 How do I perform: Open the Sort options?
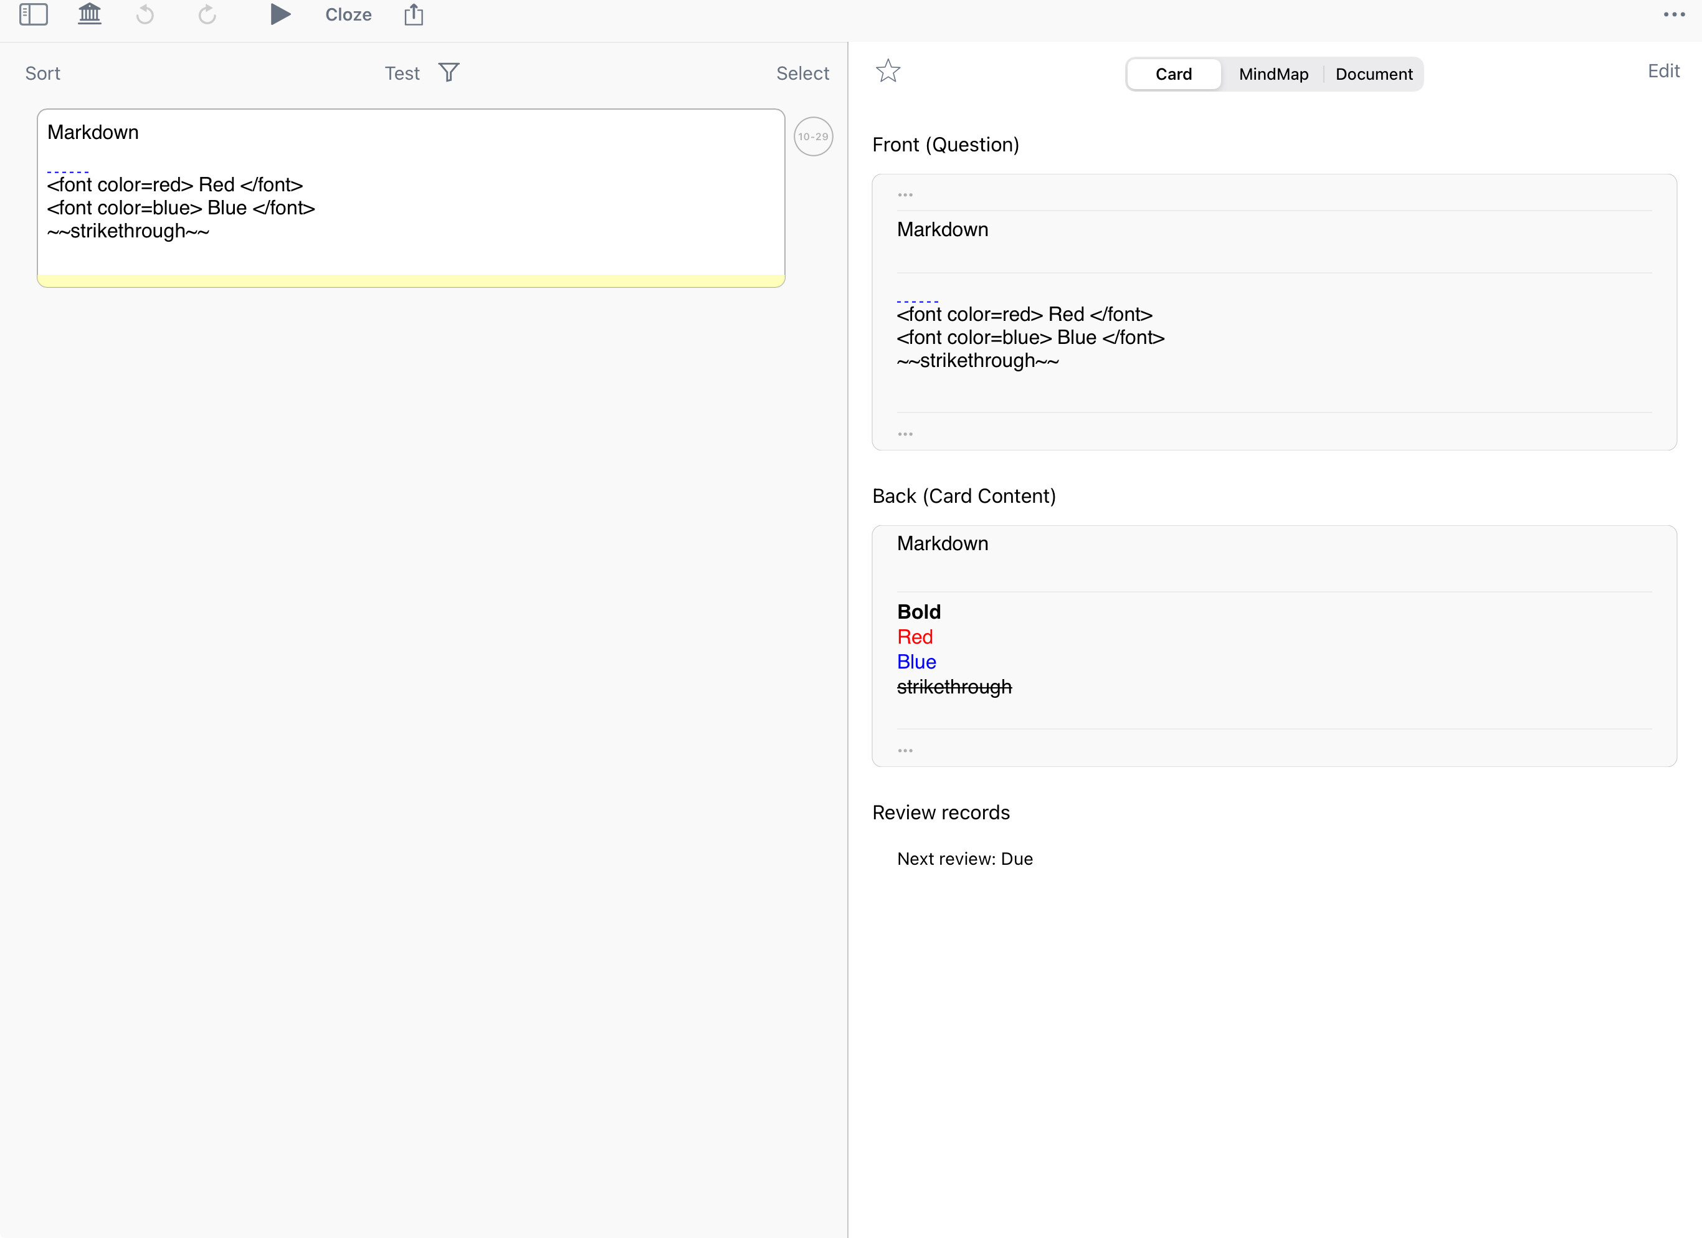pyautogui.click(x=43, y=74)
